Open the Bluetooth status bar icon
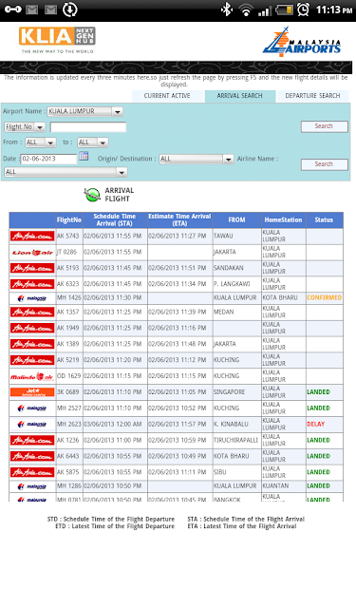 tap(226, 9)
